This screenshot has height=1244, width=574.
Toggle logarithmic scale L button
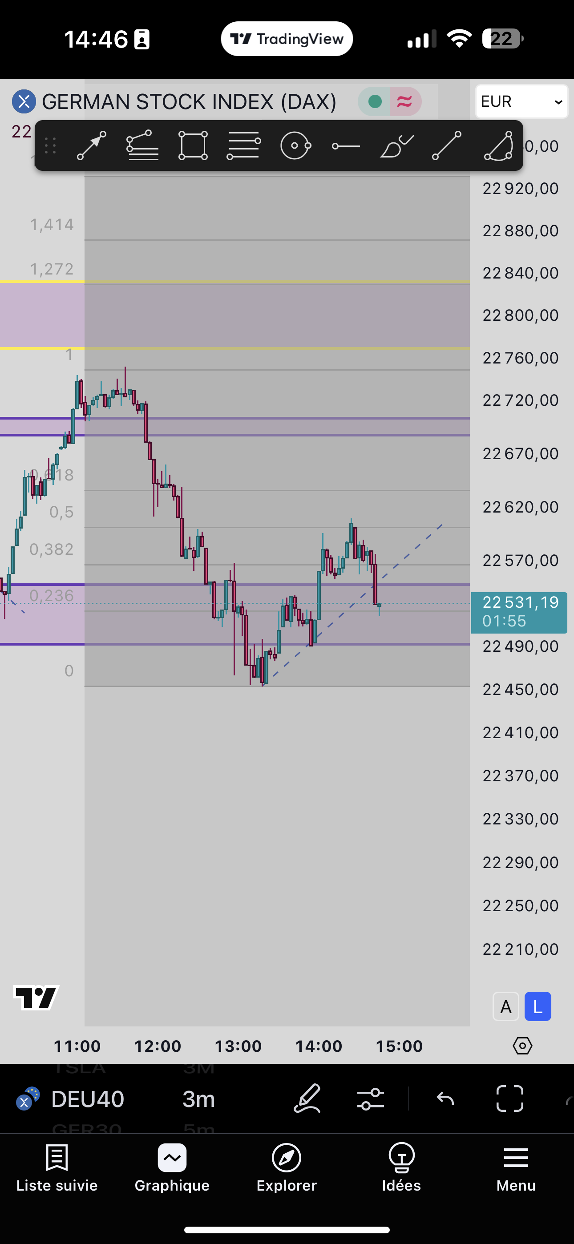click(537, 1006)
